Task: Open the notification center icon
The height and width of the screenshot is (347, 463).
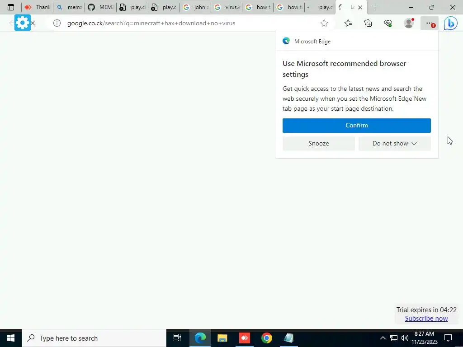Action: (448, 338)
